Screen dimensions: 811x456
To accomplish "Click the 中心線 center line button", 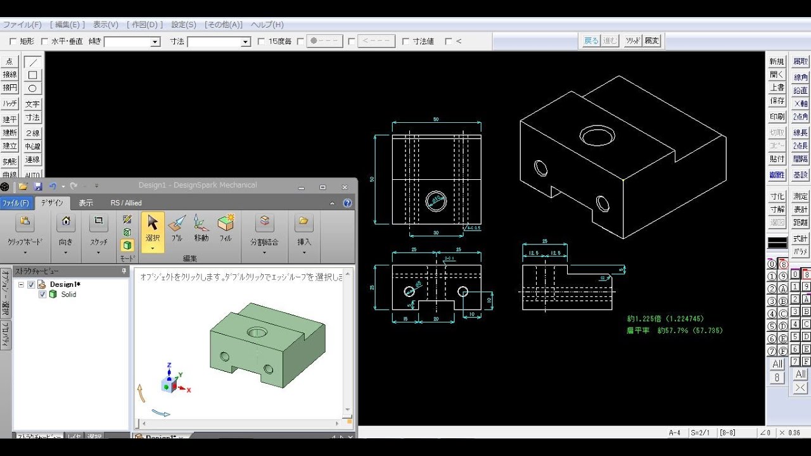I will tap(32, 146).
